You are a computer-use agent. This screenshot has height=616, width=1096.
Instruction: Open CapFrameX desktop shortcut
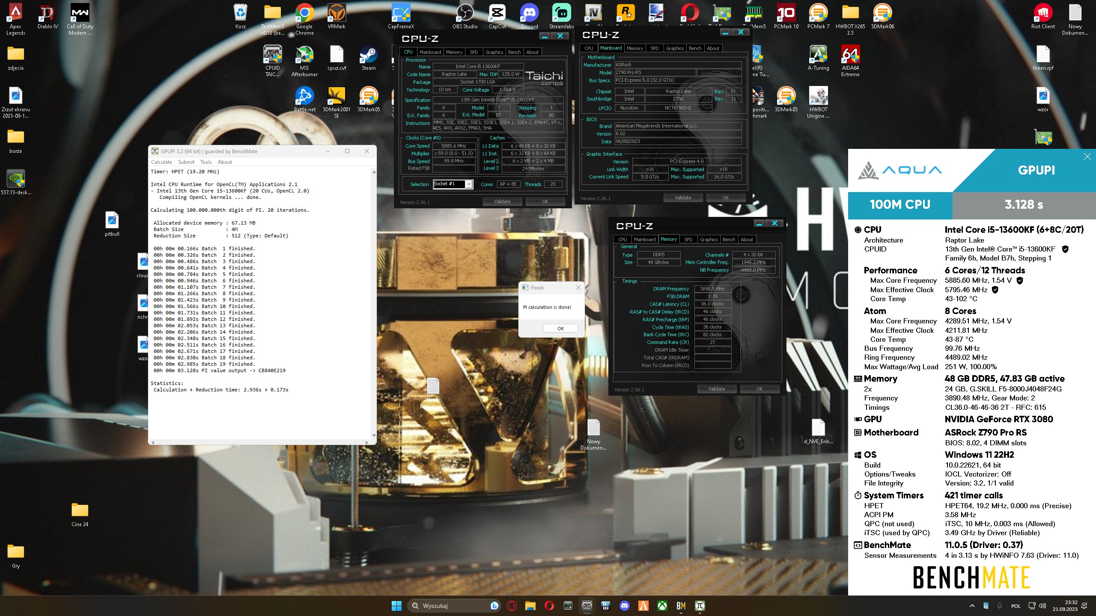tap(401, 17)
